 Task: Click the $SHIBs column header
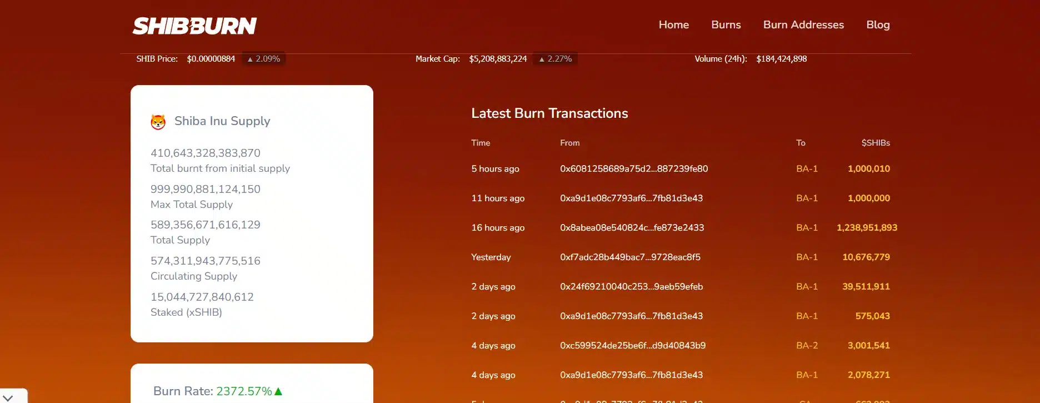[x=876, y=143]
